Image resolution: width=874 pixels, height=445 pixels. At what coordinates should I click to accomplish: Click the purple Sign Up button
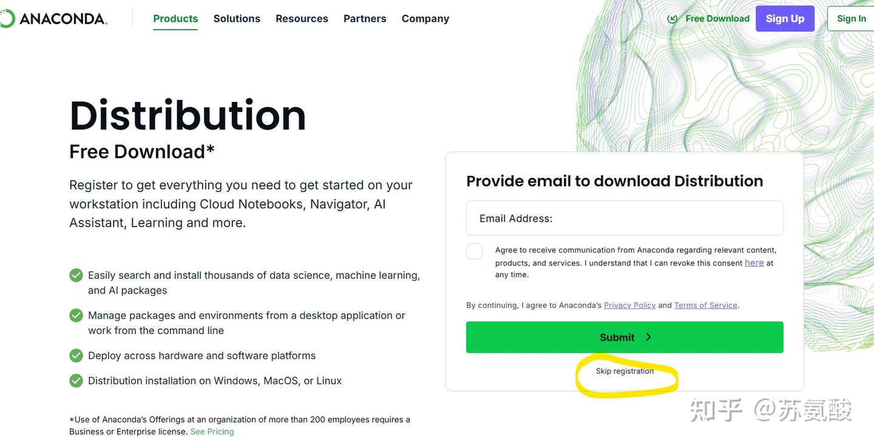[x=785, y=19]
